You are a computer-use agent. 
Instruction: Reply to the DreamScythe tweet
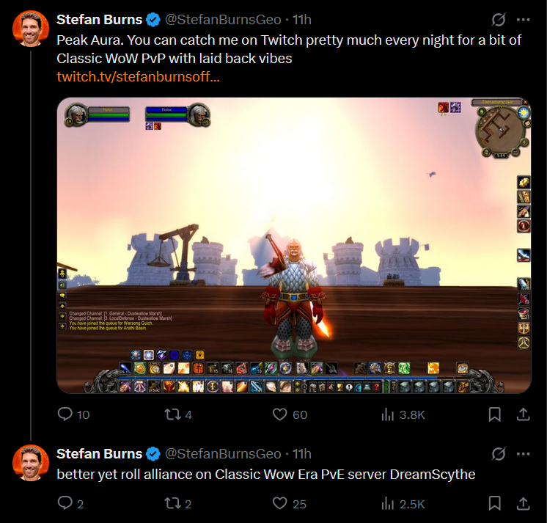coord(71,504)
